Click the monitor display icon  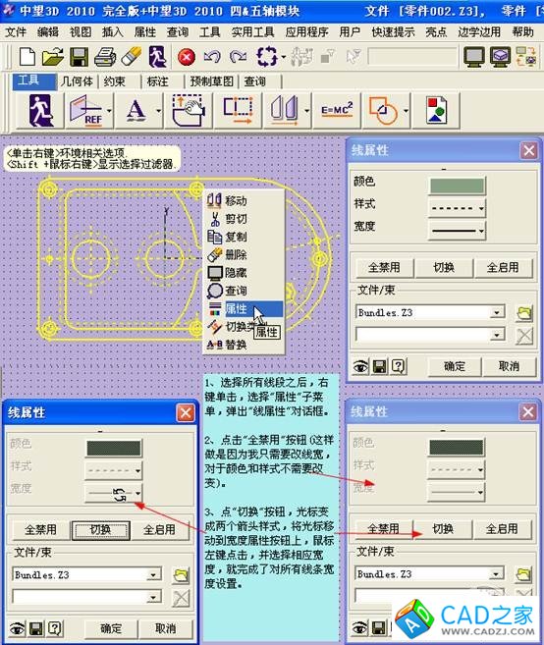coord(474,57)
